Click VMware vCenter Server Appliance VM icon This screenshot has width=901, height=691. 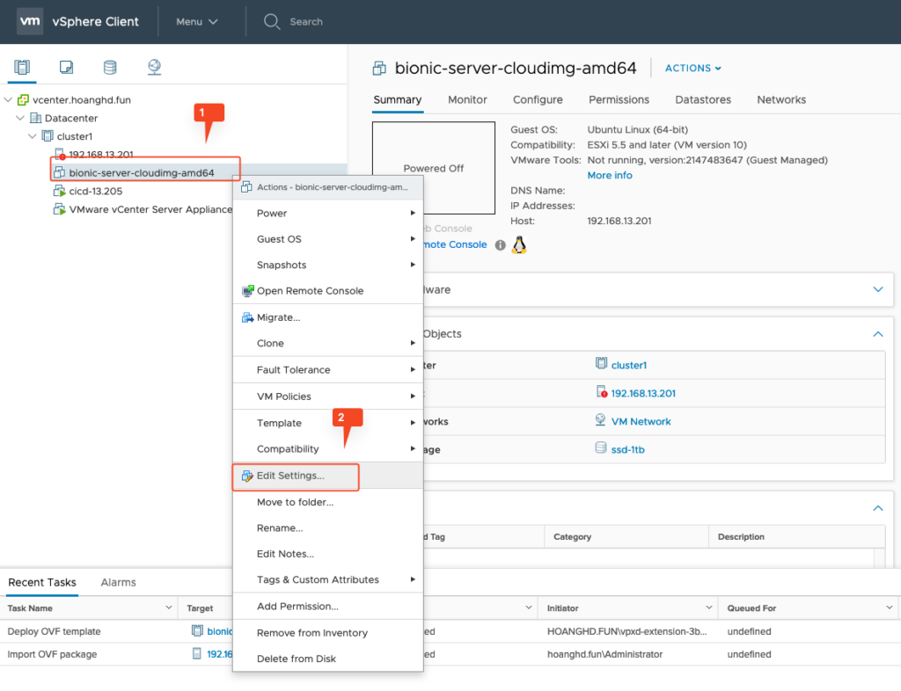(x=59, y=209)
